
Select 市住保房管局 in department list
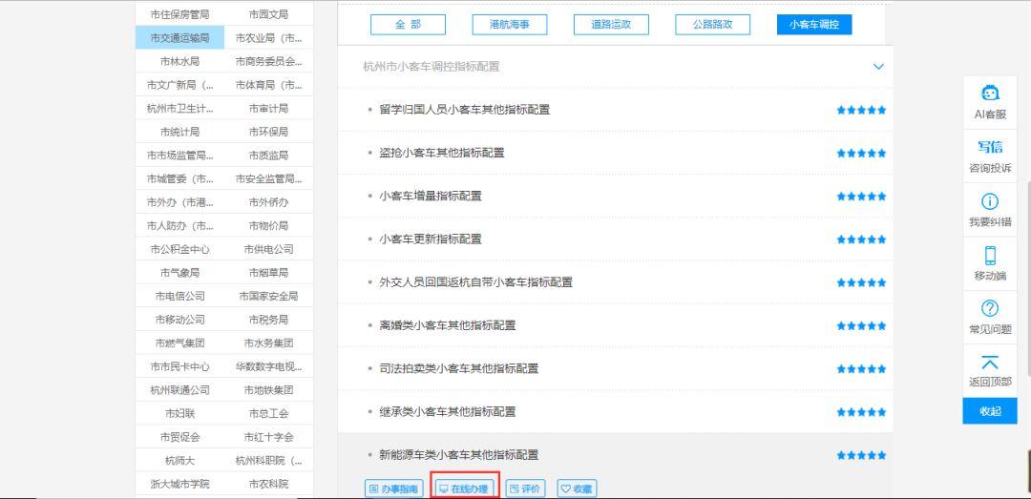(x=179, y=14)
